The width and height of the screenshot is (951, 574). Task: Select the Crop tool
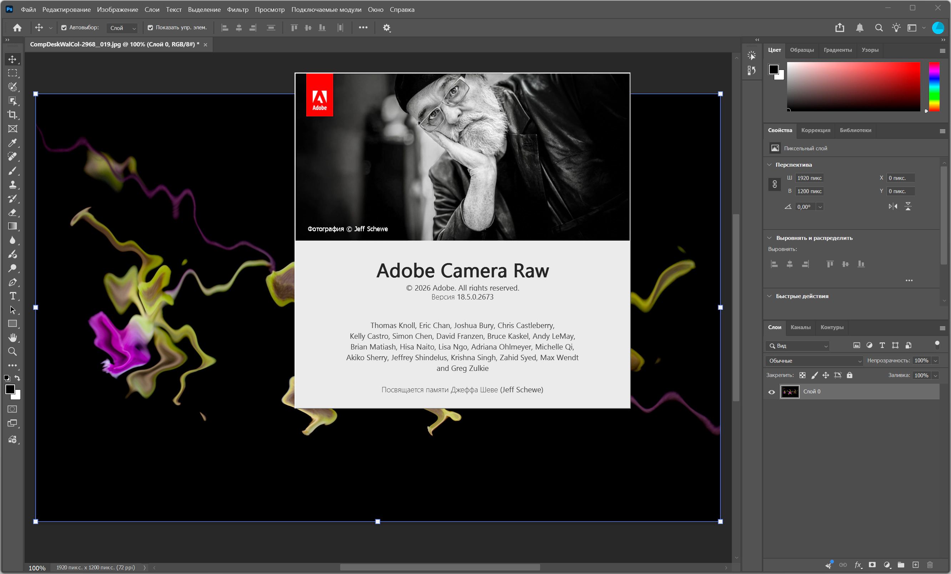12,115
